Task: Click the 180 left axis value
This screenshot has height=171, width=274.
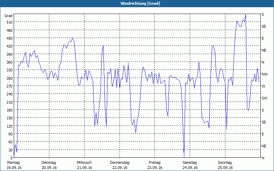Action: point(10,110)
